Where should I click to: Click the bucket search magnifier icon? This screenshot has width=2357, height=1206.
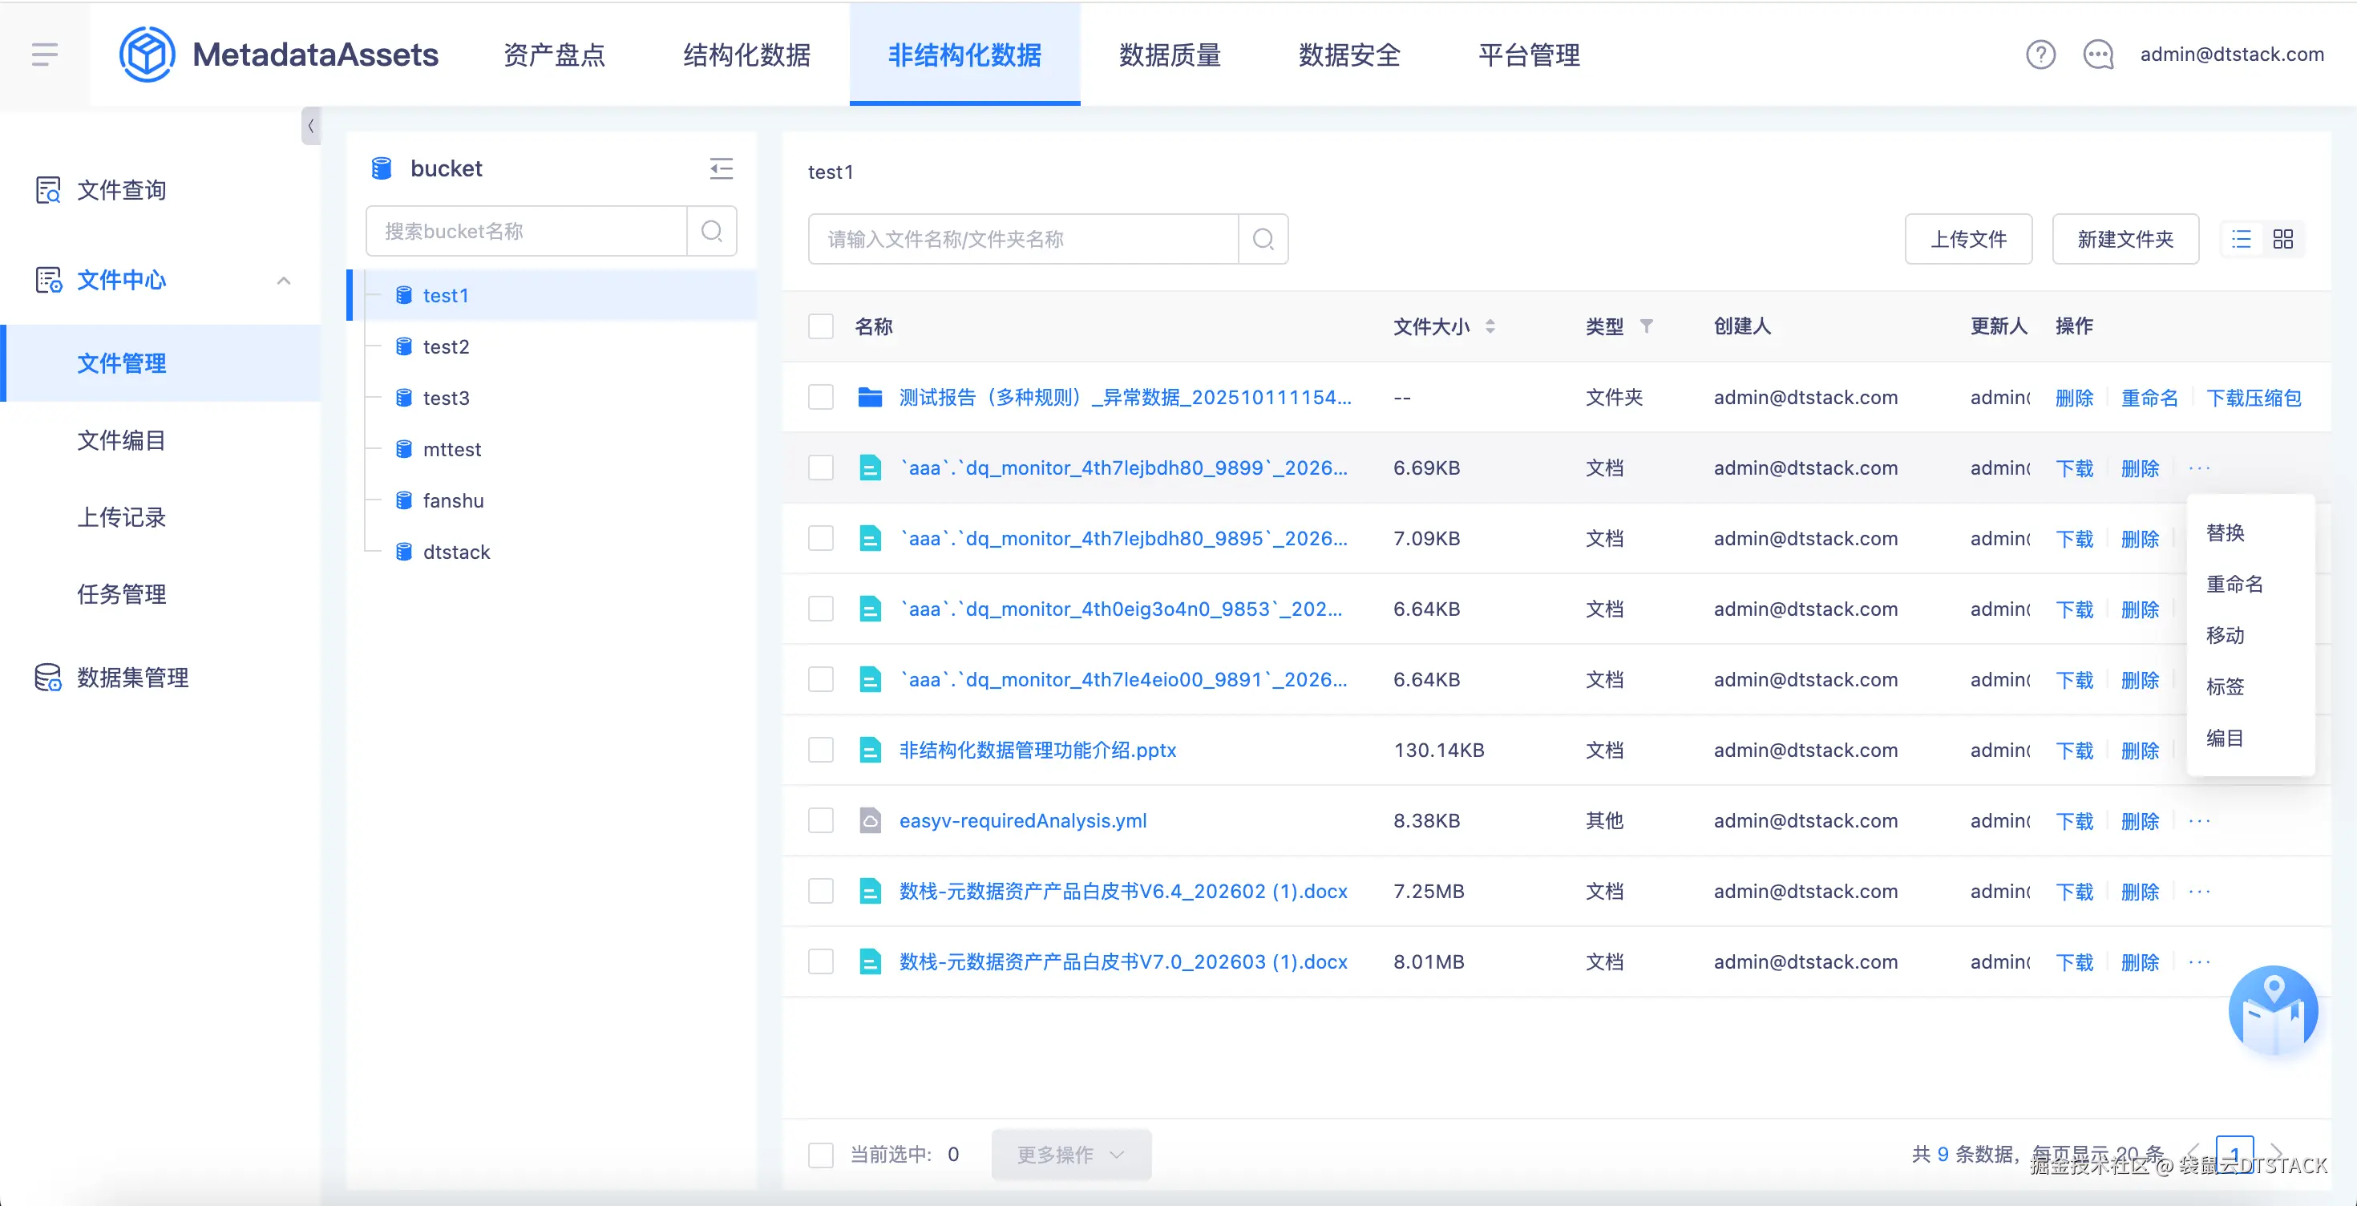pos(712,231)
